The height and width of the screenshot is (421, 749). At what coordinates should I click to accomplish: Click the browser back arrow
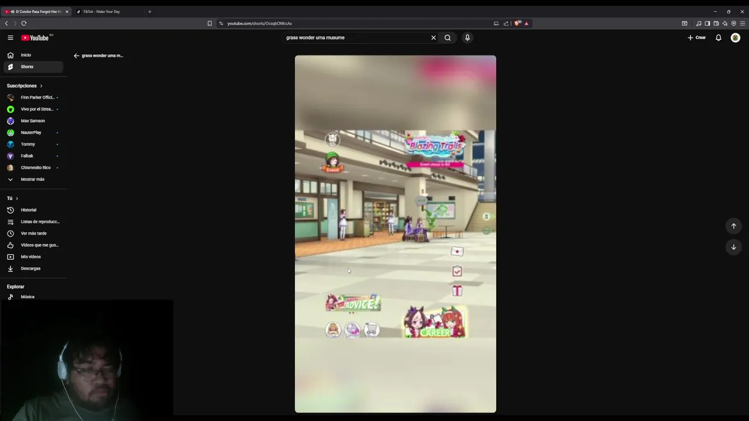click(x=6, y=23)
